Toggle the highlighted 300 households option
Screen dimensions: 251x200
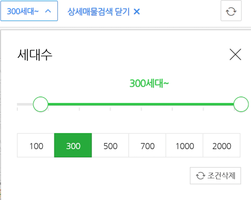[x=73, y=145]
